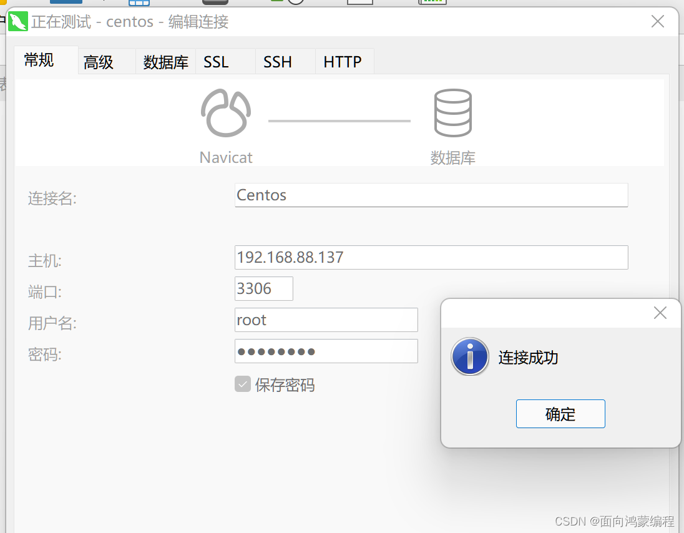Click the 主机: label

[45, 261]
